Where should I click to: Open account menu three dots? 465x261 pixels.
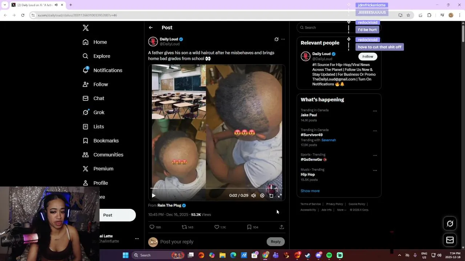[x=137, y=239]
